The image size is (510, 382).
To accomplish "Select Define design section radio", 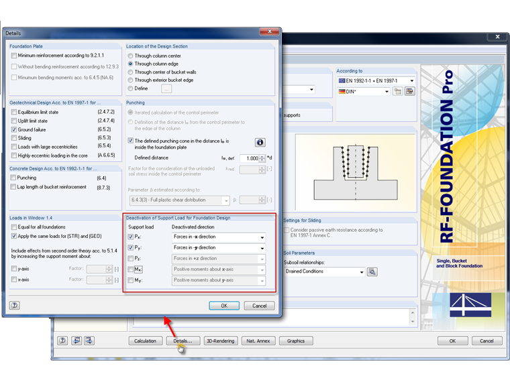I will [x=130, y=88].
